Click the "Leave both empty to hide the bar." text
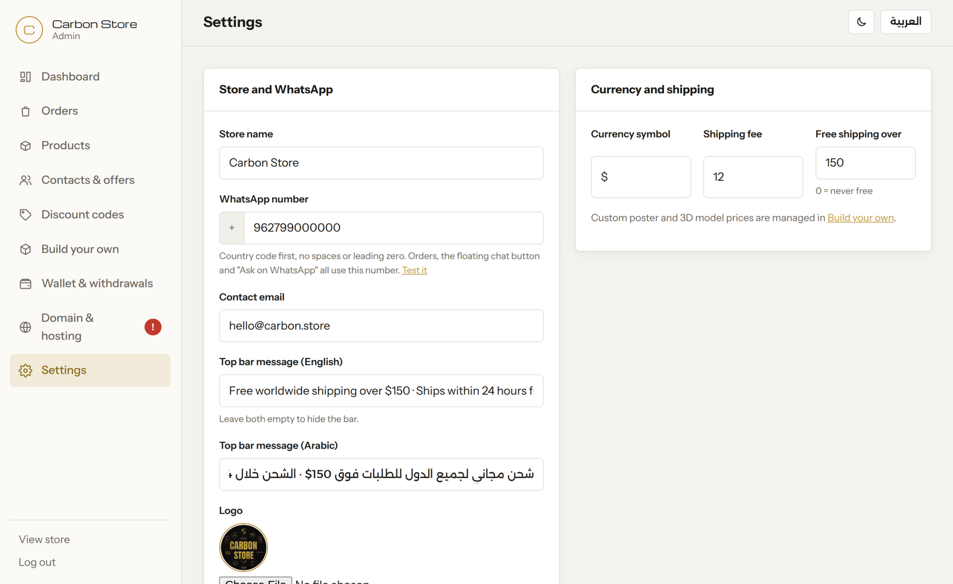This screenshot has width=953, height=584. [x=289, y=419]
